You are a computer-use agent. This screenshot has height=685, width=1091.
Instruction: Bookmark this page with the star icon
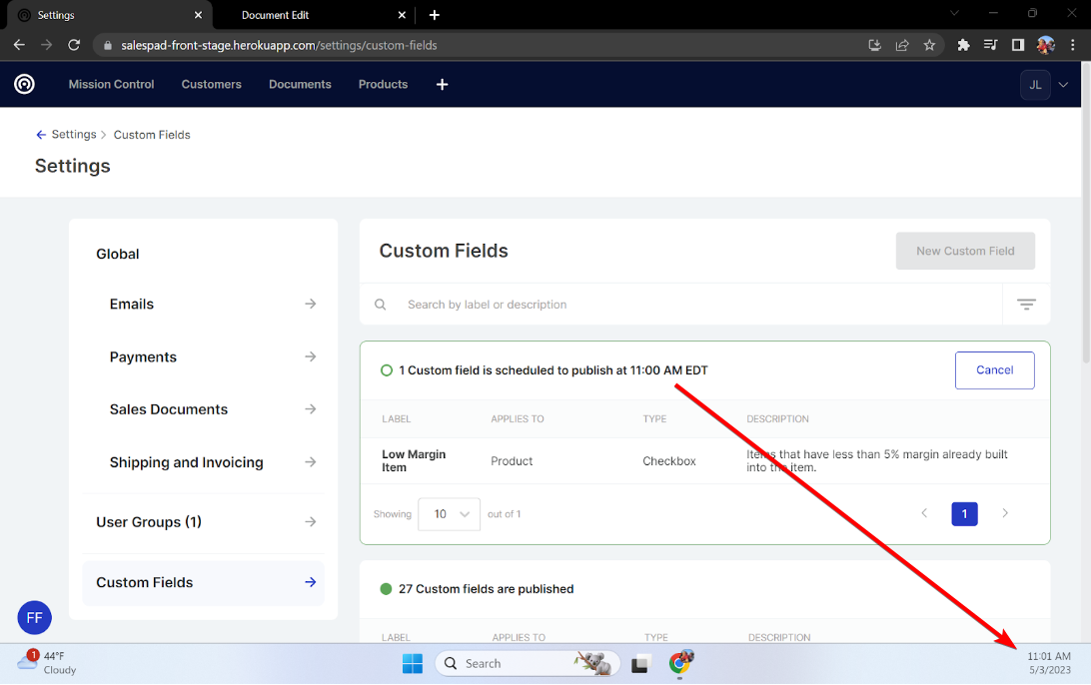(x=929, y=45)
